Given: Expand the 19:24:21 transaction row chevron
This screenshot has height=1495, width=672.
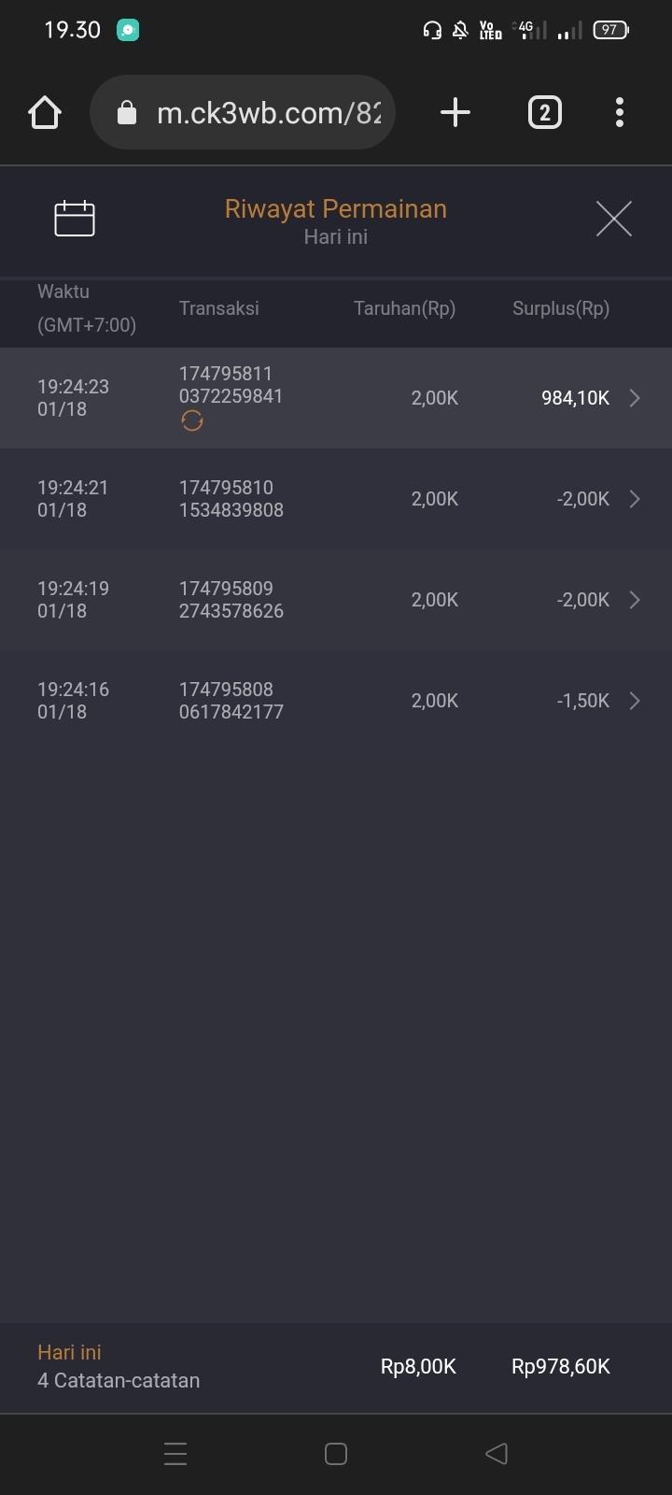Looking at the screenshot, I should [x=635, y=499].
